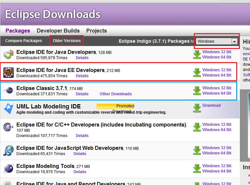The width and height of the screenshot is (250, 185).
Task: Open Older Versions link
Action: pos(67,41)
